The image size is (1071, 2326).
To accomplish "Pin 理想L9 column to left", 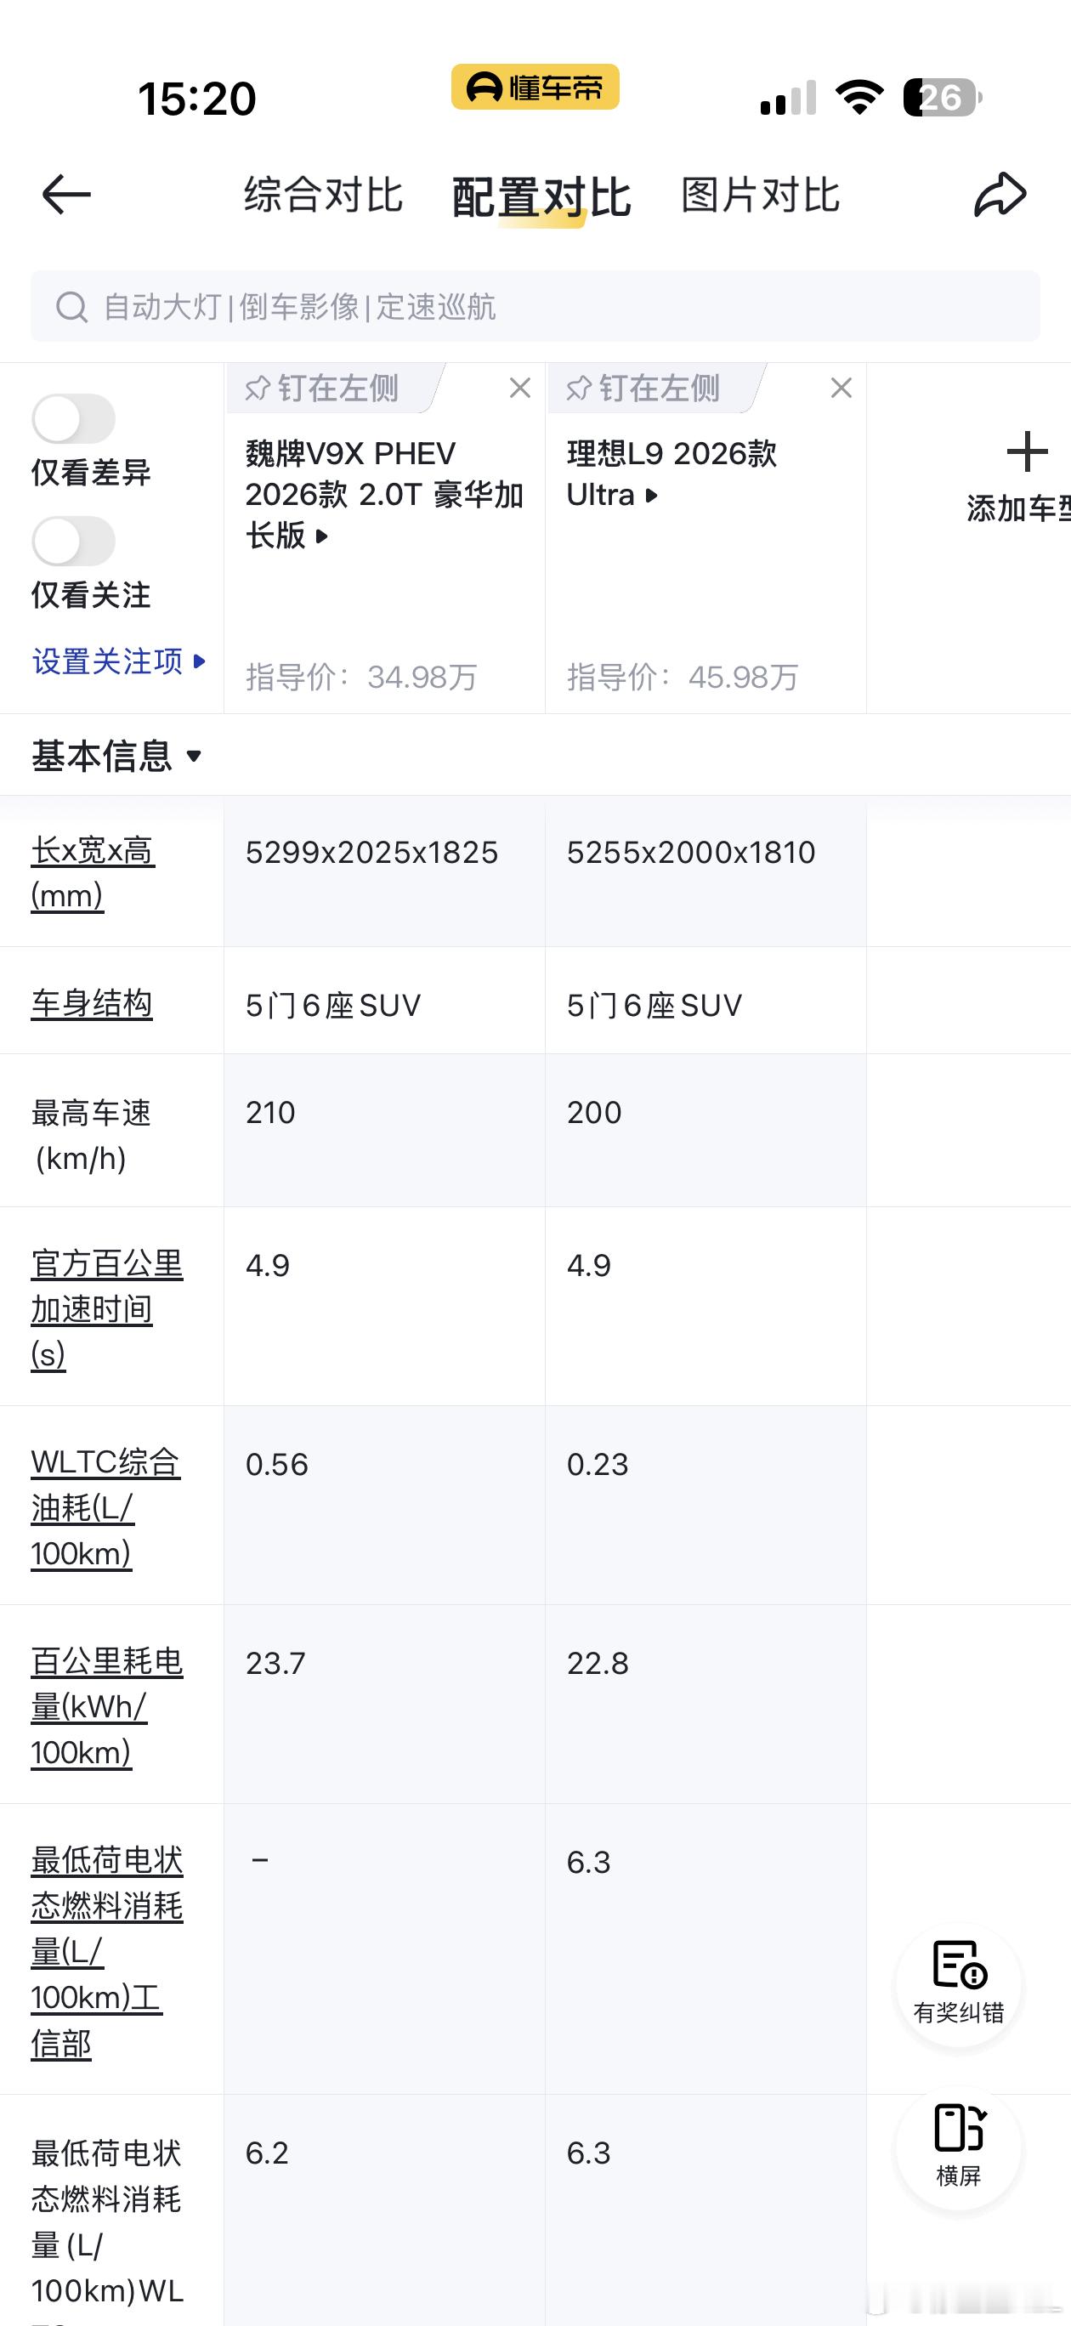I will [645, 389].
